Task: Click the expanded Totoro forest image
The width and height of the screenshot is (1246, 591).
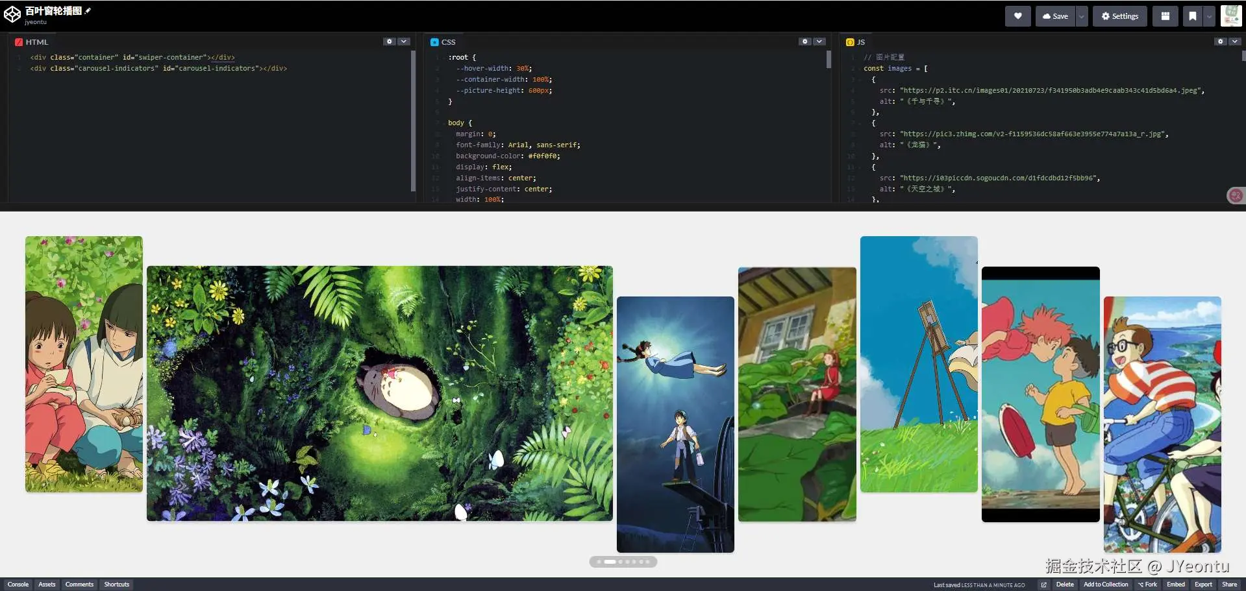Action: [x=380, y=393]
